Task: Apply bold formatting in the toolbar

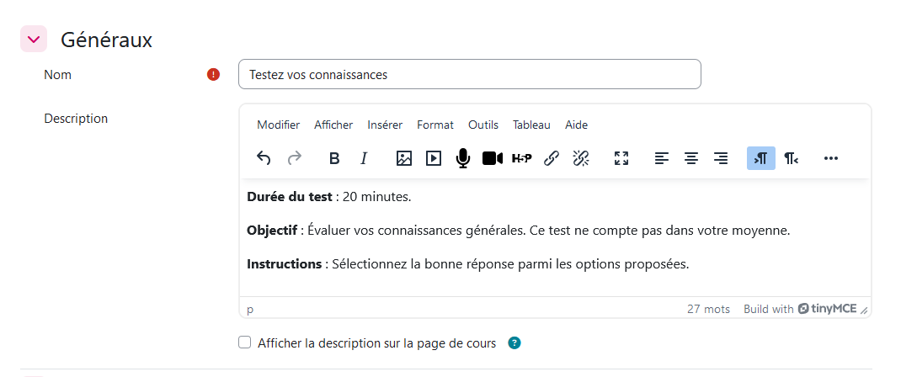Action: click(334, 158)
